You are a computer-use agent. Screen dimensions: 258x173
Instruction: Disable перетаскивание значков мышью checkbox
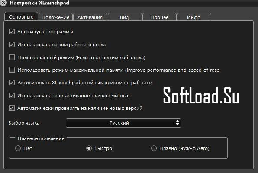pyautogui.click(x=12, y=96)
